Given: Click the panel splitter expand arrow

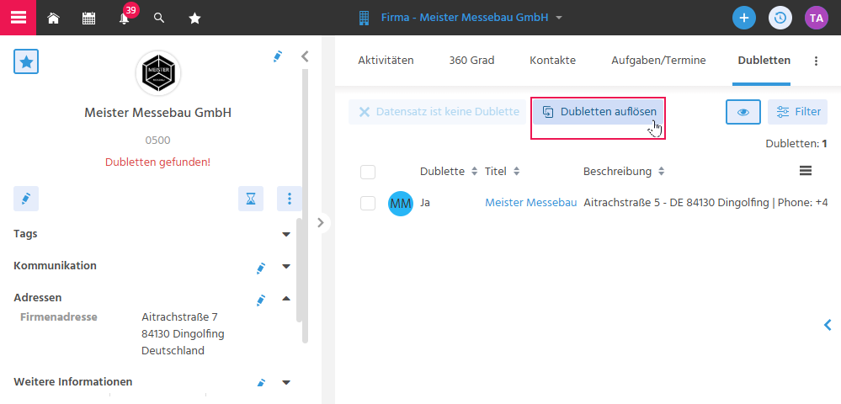Looking at the screenshot, I should [x=321, y=222].
